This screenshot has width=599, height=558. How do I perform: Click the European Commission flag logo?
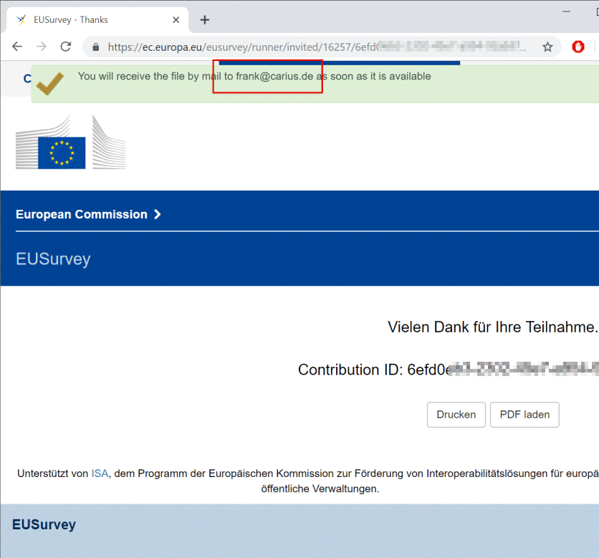click(71, 143)
